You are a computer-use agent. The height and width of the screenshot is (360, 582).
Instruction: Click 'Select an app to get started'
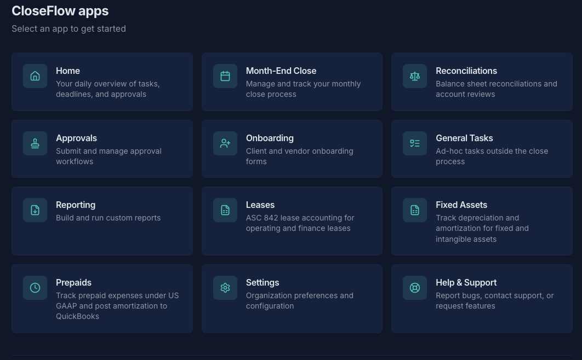click(69, 29)
